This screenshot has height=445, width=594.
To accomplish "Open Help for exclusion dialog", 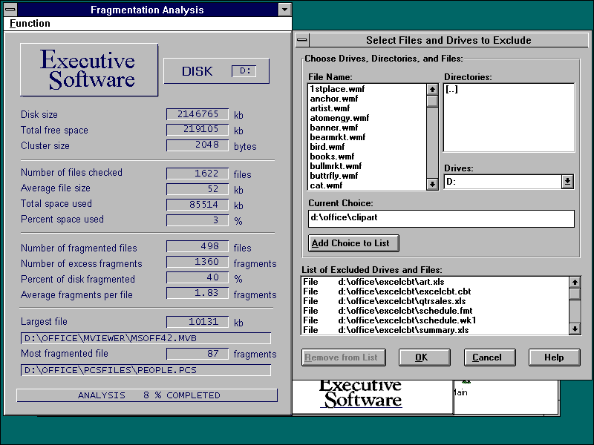I will [x=554, y=357].
